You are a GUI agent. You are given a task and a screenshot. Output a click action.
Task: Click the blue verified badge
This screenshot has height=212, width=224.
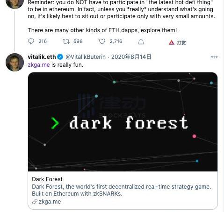click(x=60, y=57)
